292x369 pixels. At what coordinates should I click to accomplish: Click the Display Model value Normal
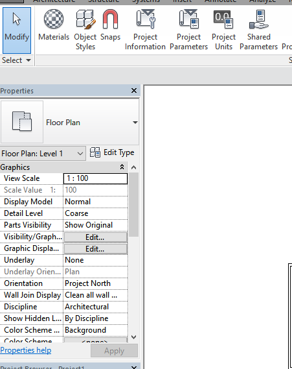pos(95,202)
